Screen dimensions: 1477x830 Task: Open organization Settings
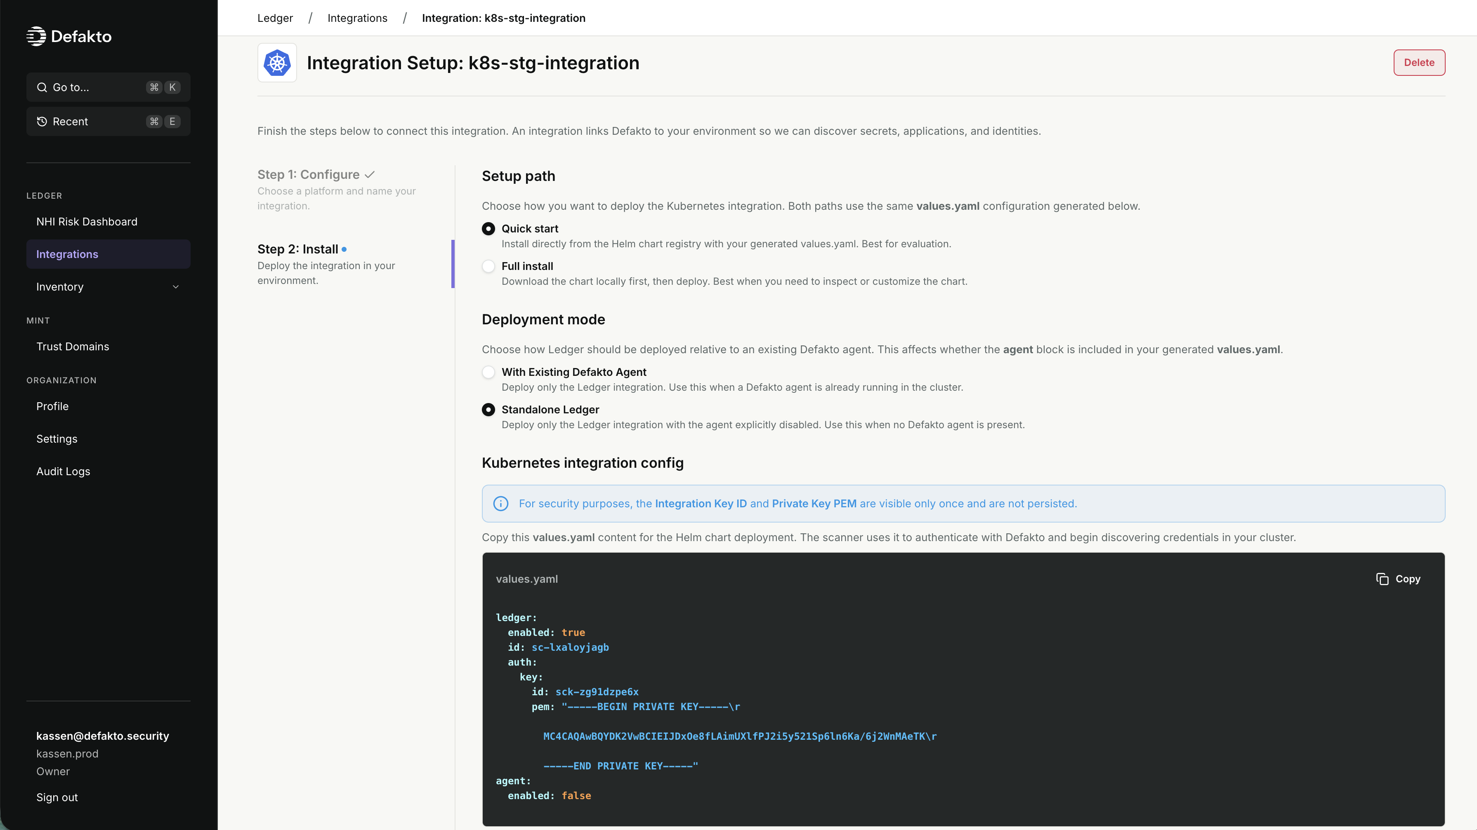109,439
